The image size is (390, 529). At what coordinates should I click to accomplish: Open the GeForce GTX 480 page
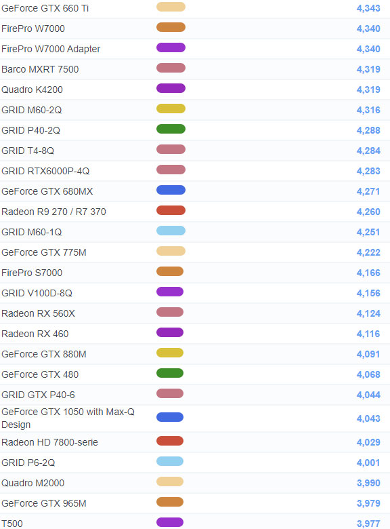(40, 374)
